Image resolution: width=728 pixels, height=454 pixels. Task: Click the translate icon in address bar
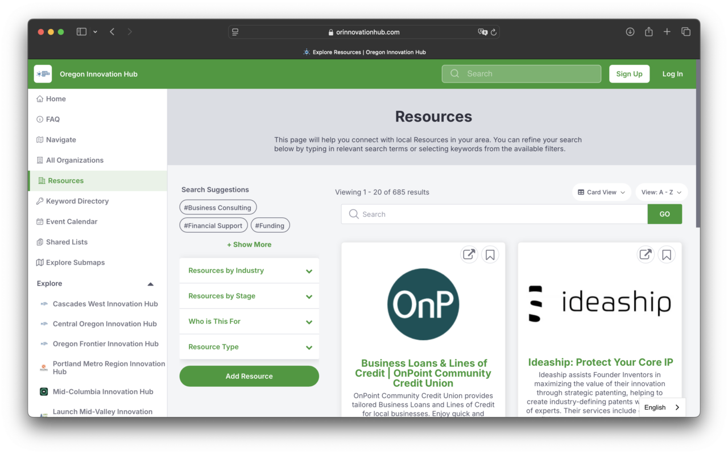[483, 32]
